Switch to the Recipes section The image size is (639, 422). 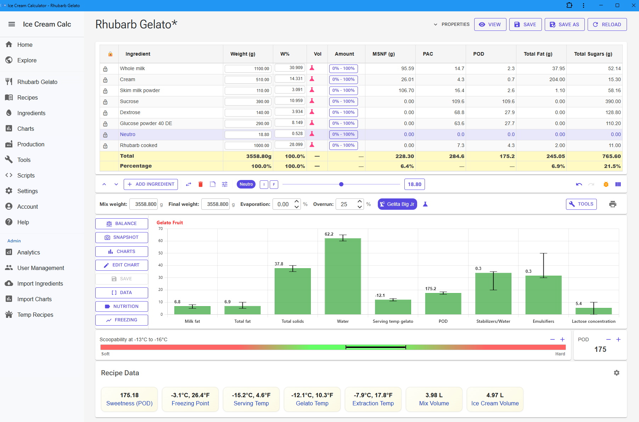[27, 97]
